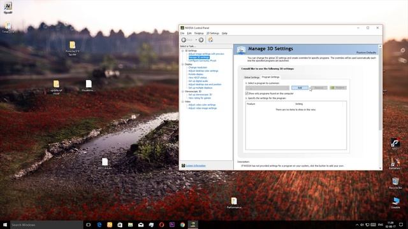Open the Mail icon on the taskbar
The height and width of the screenshot is (229, 408).
click(x=141, y=225)
